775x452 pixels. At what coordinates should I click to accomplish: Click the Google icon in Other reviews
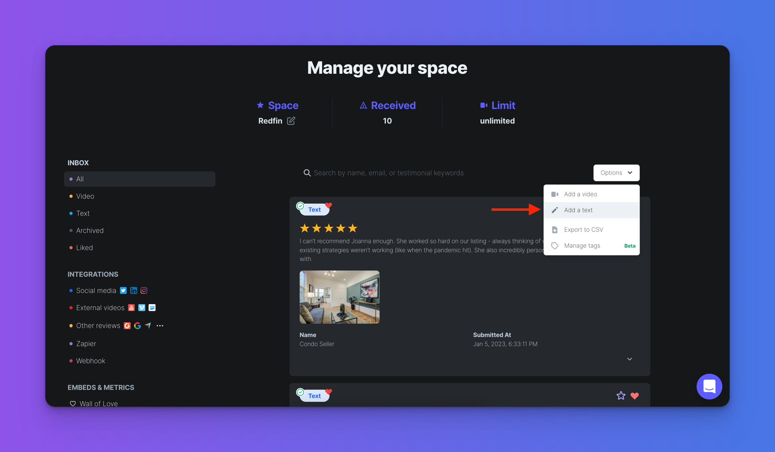138,326
